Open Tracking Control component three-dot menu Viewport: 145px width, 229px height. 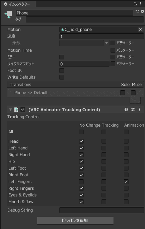click(x=139, y=109)
